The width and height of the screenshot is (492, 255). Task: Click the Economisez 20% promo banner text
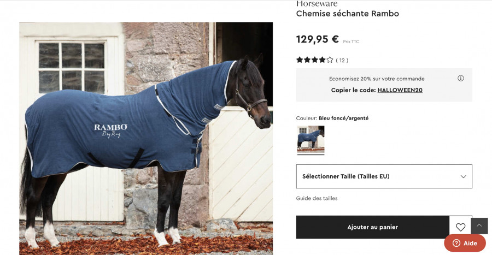(x=377, y=79)
